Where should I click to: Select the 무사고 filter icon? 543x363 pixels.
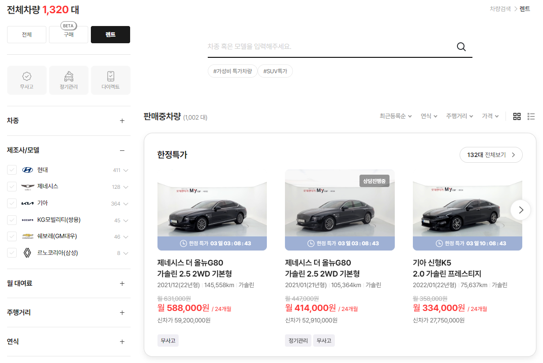tap(26, 80)
